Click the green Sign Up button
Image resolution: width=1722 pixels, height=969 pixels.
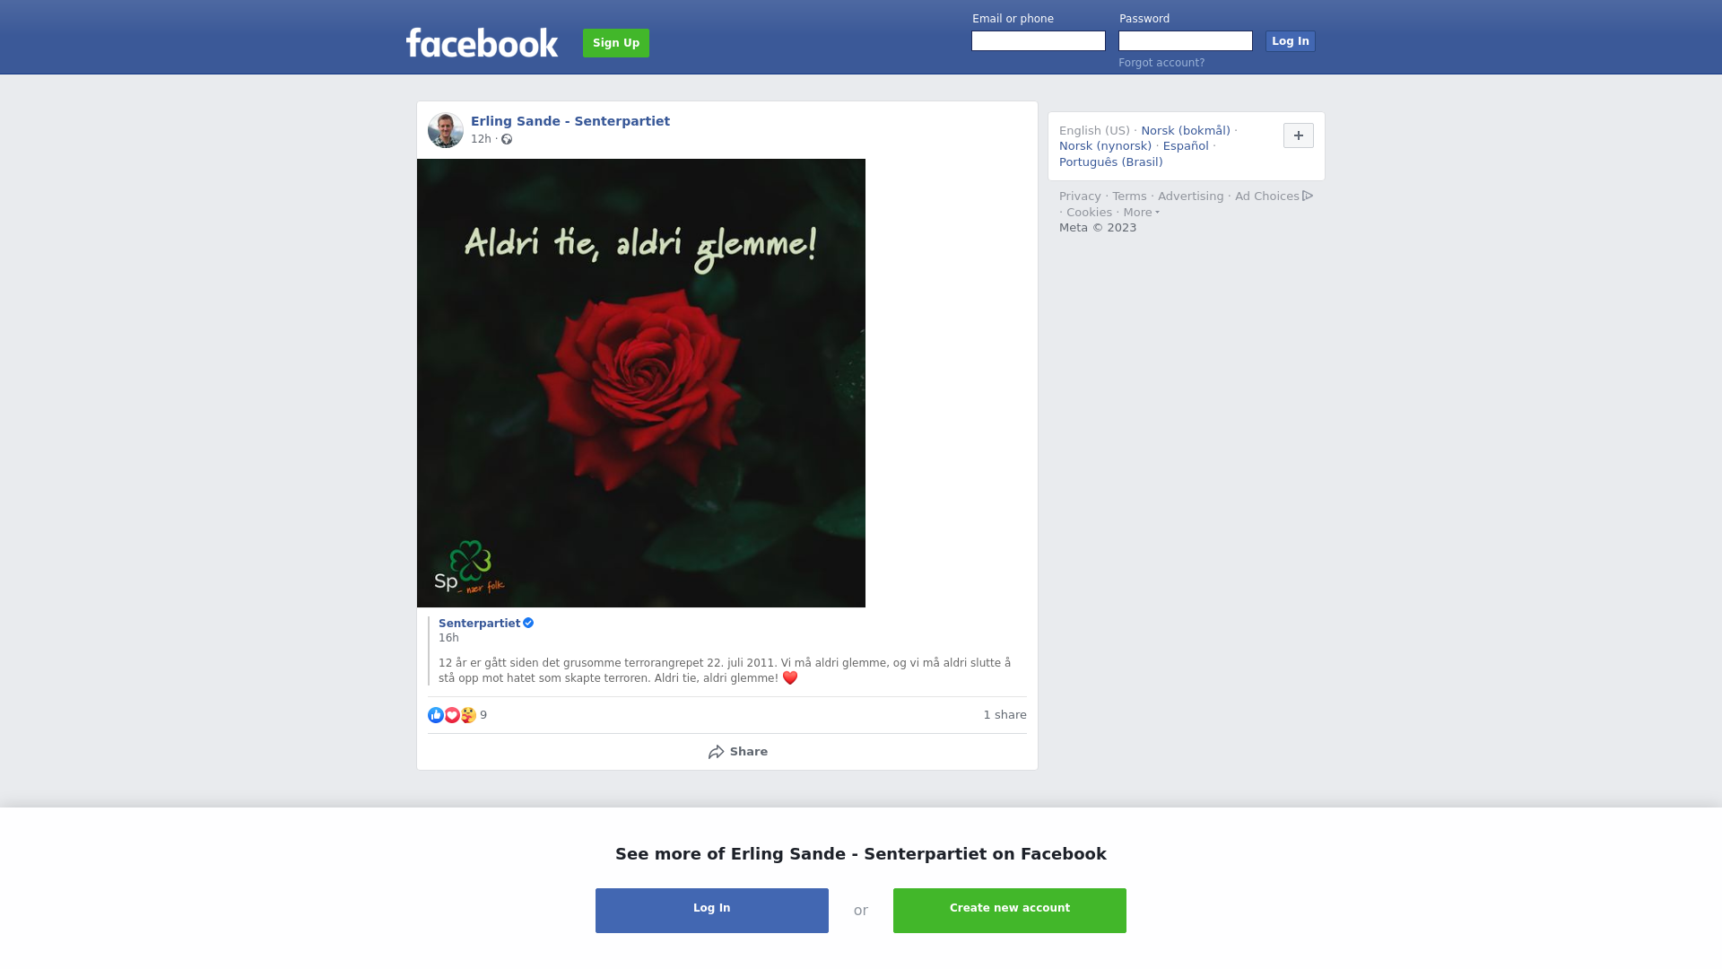click(616, 43)
